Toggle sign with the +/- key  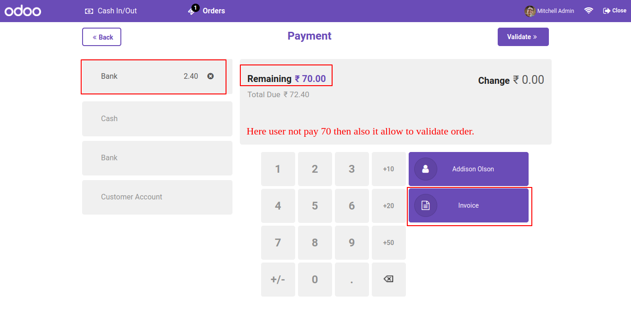pos(278,280)
